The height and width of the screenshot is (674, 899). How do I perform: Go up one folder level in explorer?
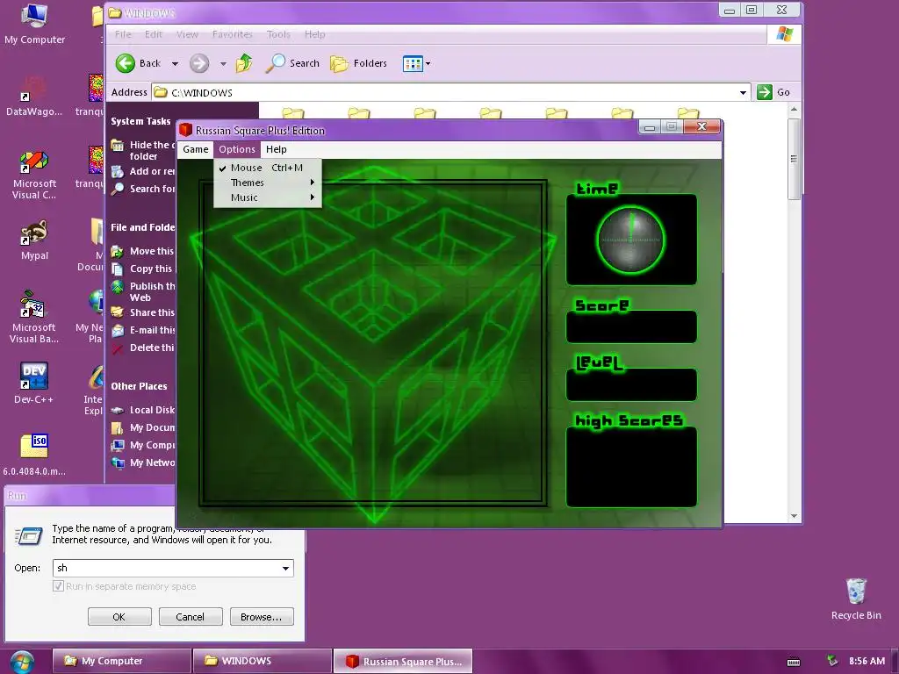[244, 63]
